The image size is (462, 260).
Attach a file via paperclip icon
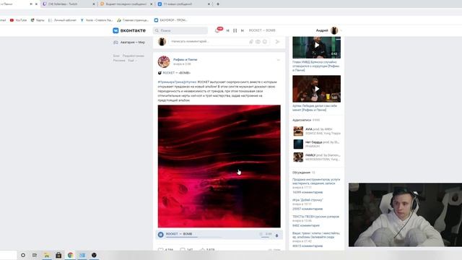pyautogui.click(x=251, y=42)
